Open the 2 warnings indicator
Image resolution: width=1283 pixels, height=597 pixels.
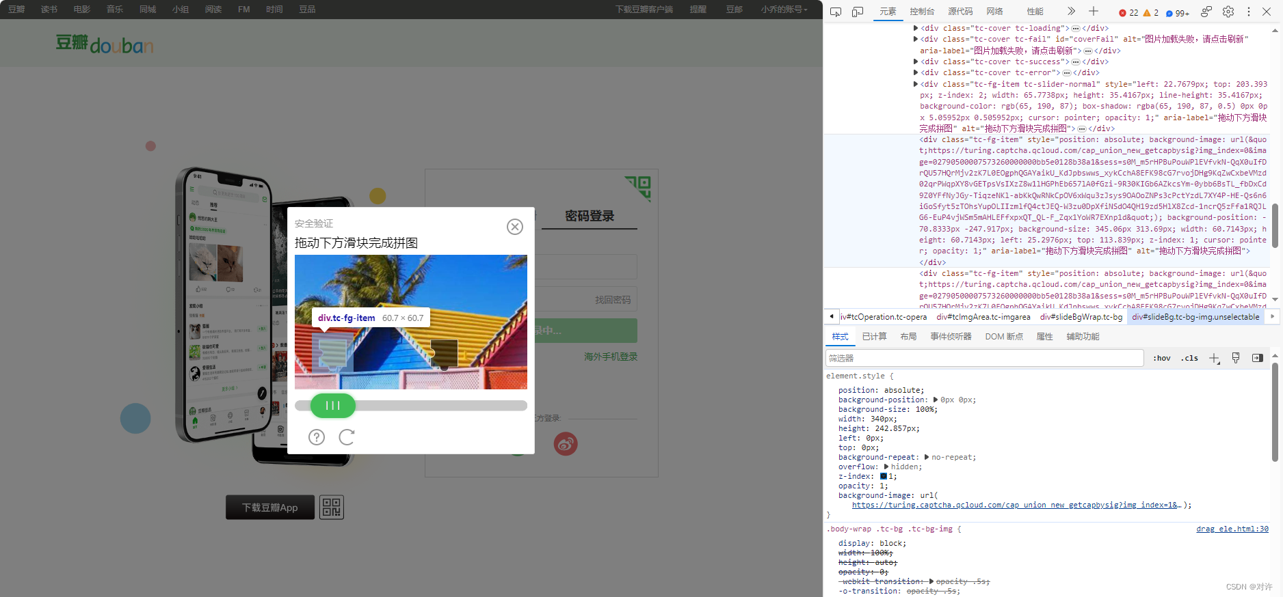(x=1151, y=12)
